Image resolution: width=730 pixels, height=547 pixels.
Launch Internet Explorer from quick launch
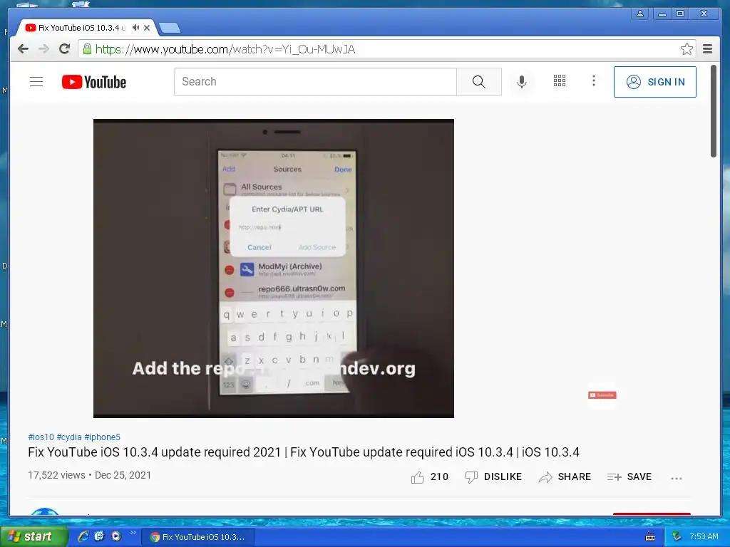(x=83, y=536)
